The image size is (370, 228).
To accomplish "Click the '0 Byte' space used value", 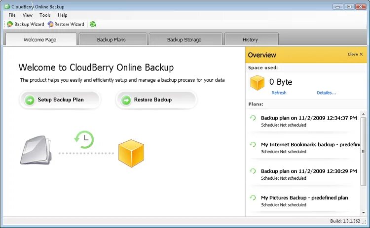I will pos(281,82).
